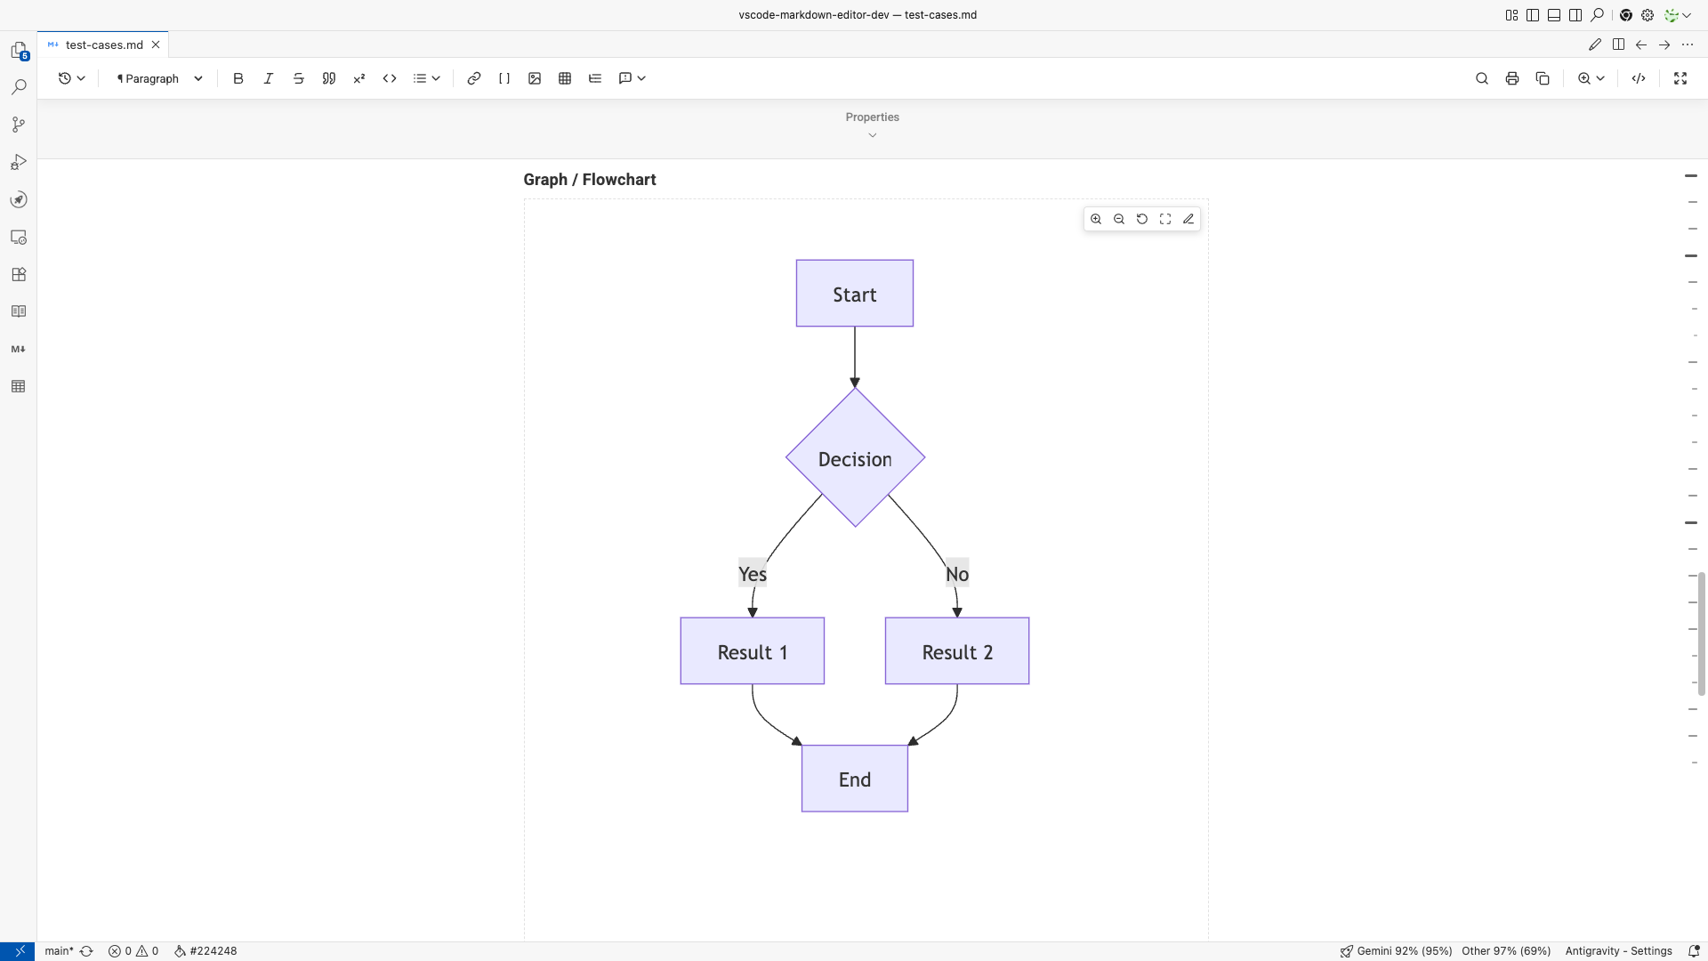
Task: Open the editor zoom level dropdown
Action: click(x=1591, y=78)
